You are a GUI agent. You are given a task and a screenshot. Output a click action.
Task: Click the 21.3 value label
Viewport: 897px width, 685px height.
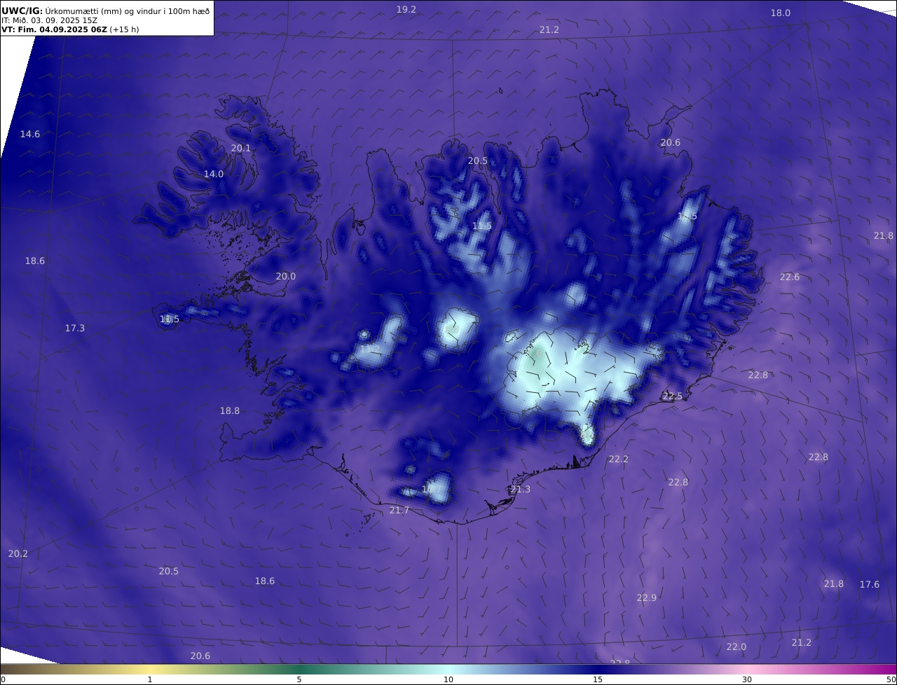coord(520,489)
